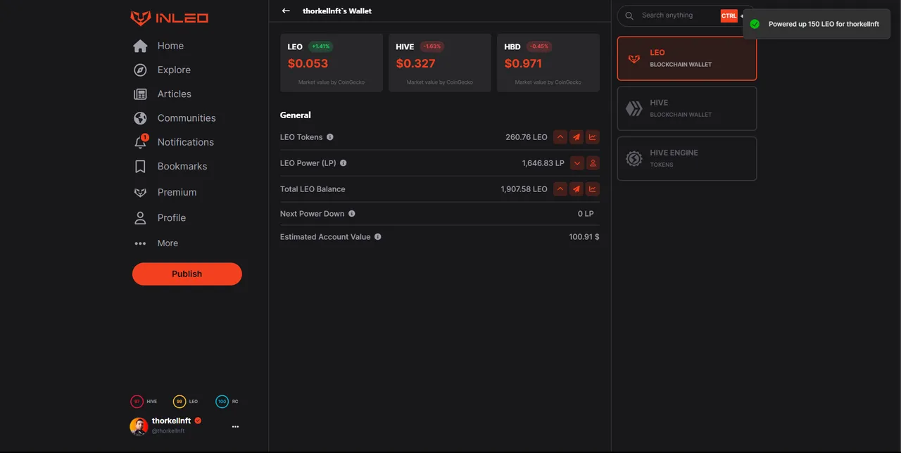
Task: Select the LEO blockchain wallet tab
Action: coord(687,58)
